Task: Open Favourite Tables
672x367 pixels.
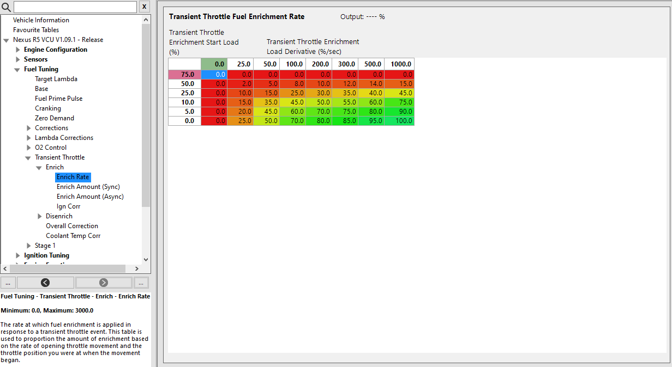Action: coord(36,30)
